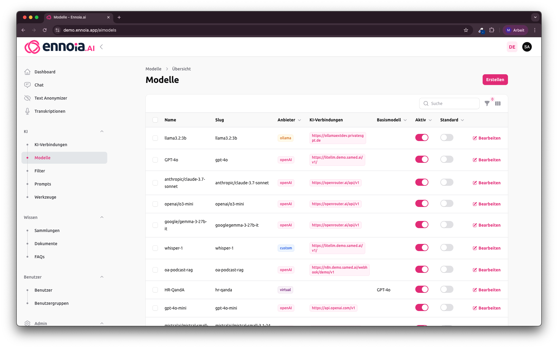
Task: Click the Suche search field
Action: click(x=449, y=103)
